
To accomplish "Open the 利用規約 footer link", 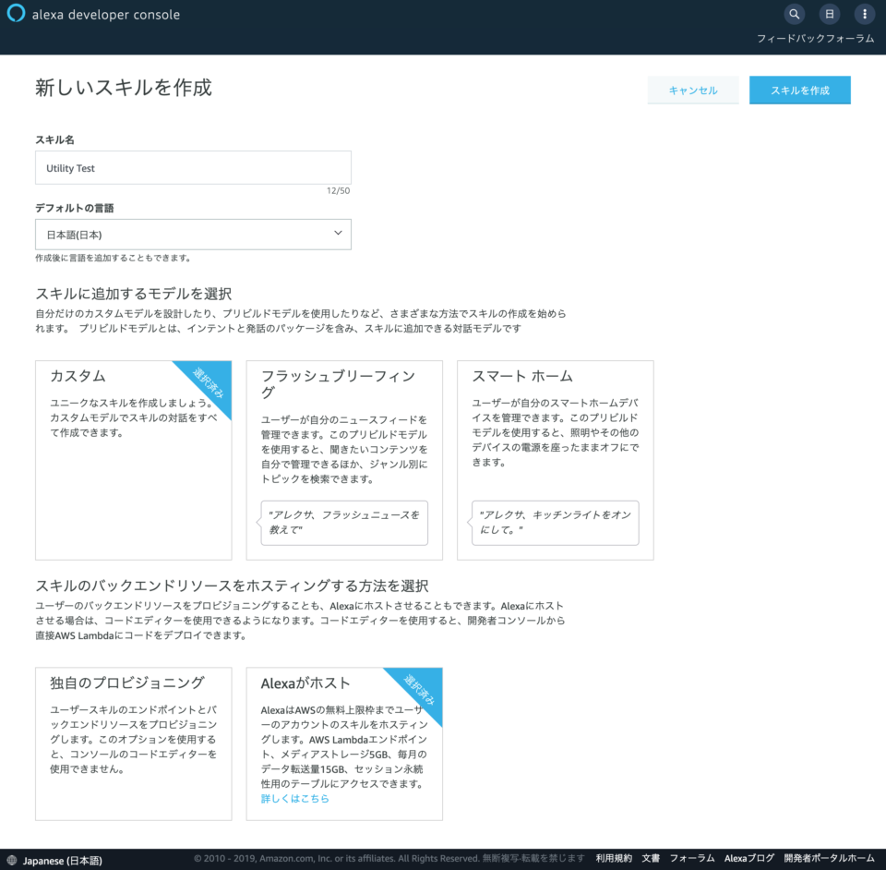I will point(614,858).
